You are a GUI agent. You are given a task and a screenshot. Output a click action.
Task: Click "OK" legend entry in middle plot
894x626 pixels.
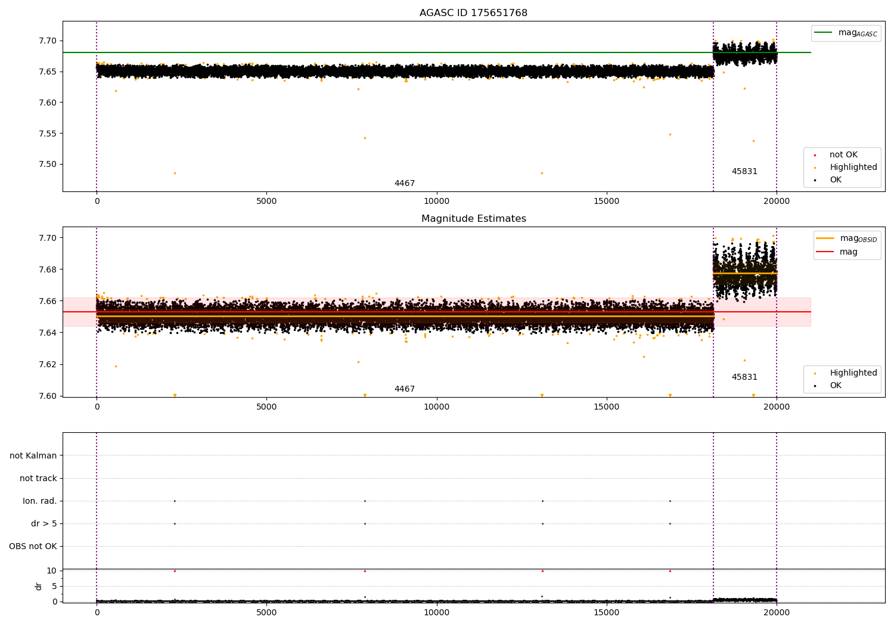[836, 386]
